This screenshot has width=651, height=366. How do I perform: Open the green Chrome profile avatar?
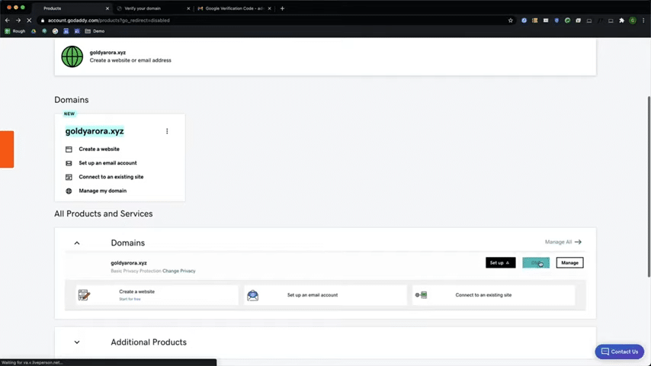coord(632,21)
